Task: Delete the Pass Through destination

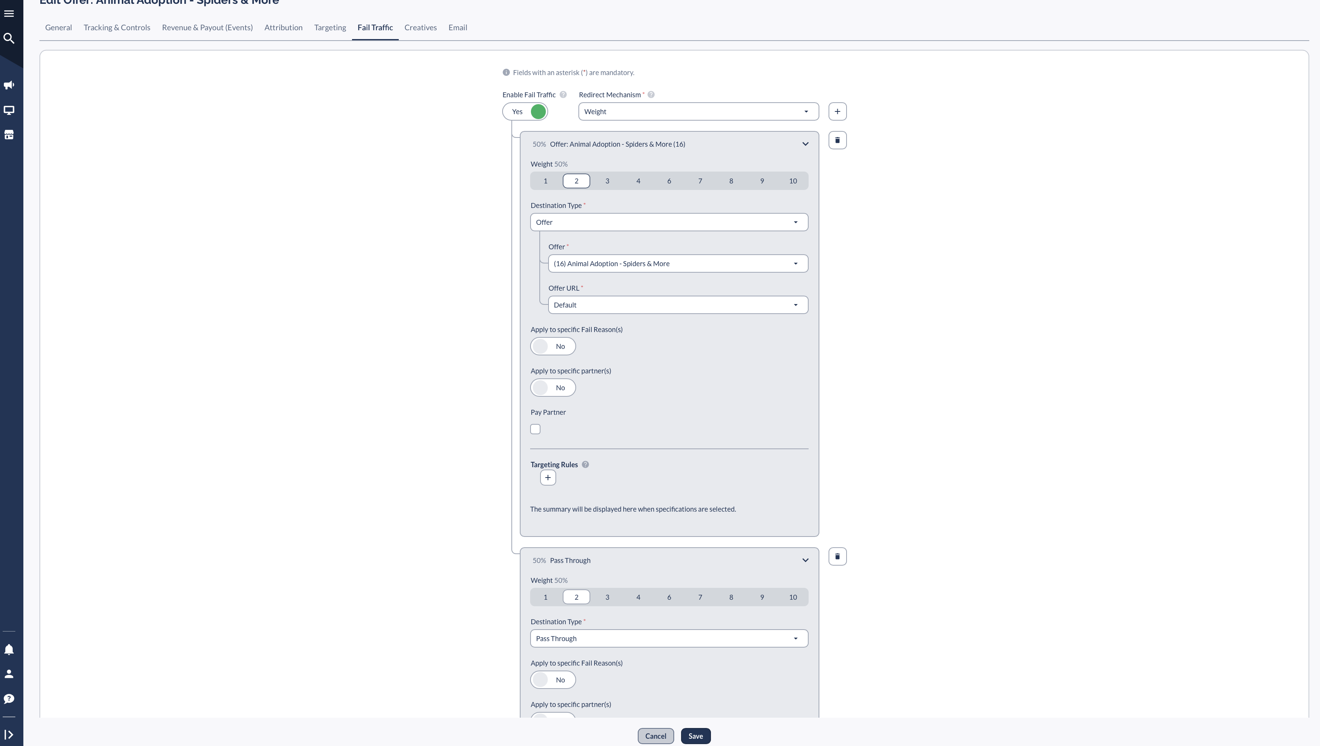Action: (x=837, y=556)
